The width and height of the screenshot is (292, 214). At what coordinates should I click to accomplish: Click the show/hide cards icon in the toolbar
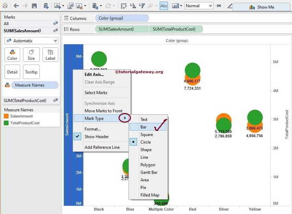click(x=175, y=6)
